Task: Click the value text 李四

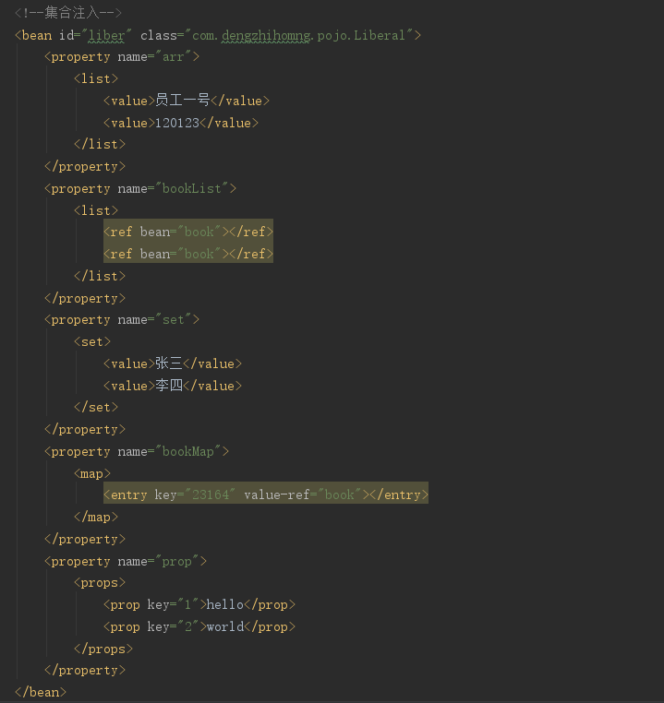Action: (x=169, y=386)
